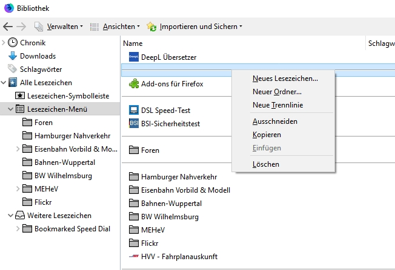Click the BSI-Sicherheitstest bookmark icon

point(134,123)
